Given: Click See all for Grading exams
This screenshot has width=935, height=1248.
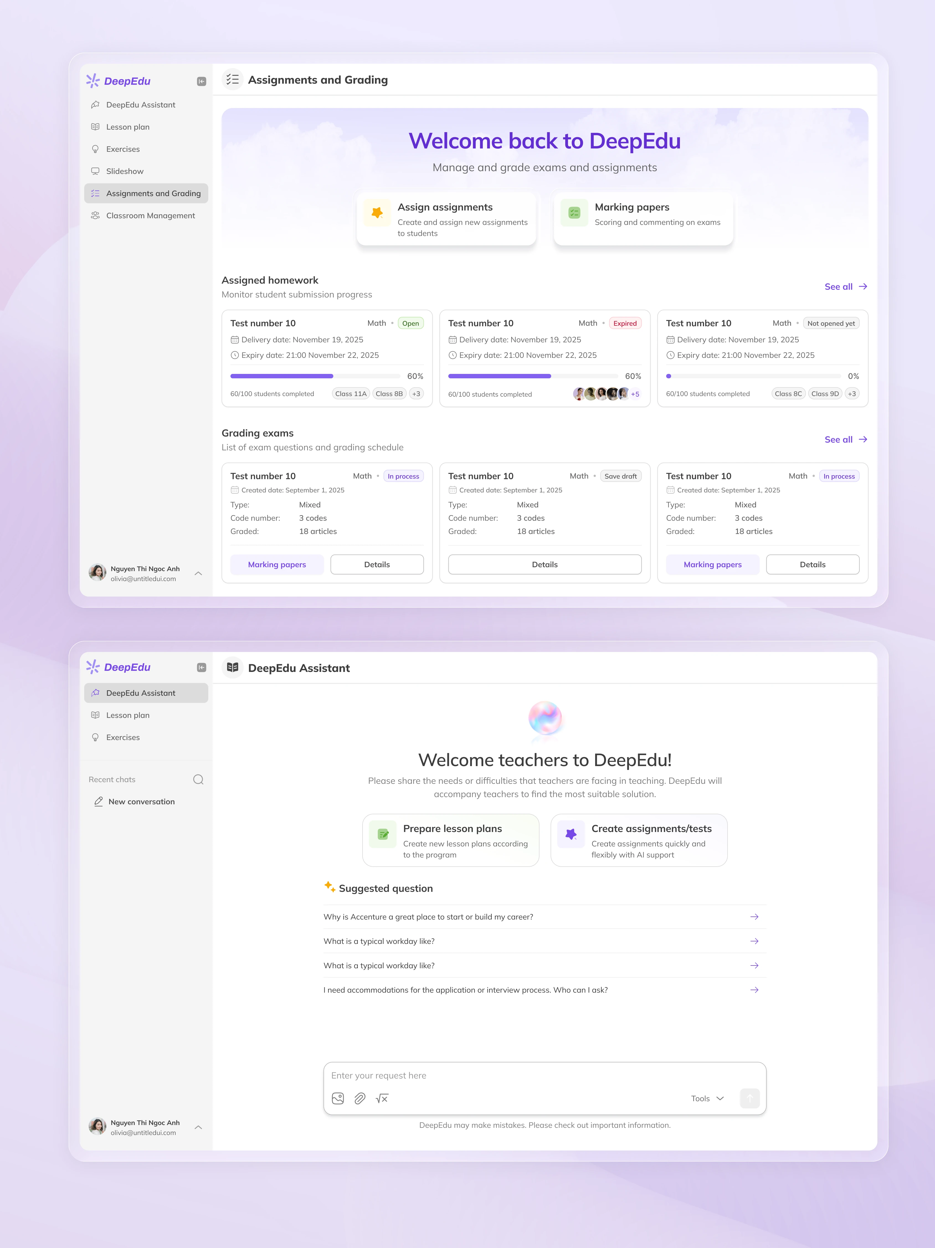Looking at the screenshot, I should [846, 440].
